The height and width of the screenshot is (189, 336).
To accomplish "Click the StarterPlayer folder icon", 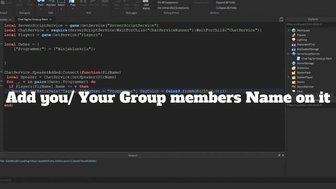I will [x=293, y=77].
